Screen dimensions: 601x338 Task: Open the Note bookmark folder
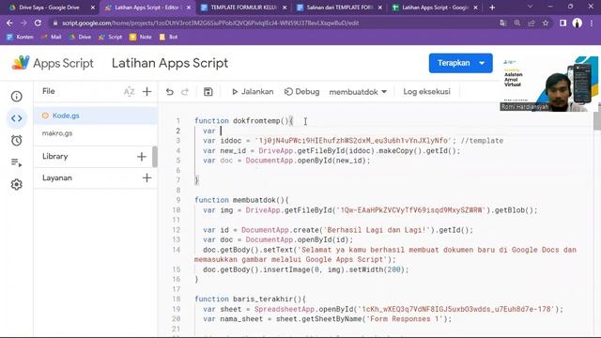pos(141,37)
